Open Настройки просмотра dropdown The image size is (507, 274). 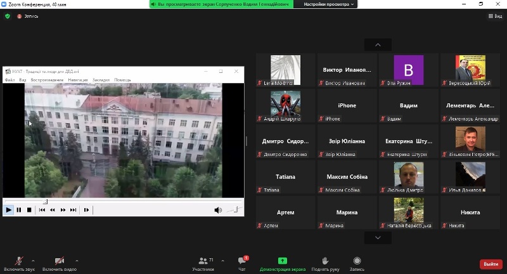click(x=328, y=4)
